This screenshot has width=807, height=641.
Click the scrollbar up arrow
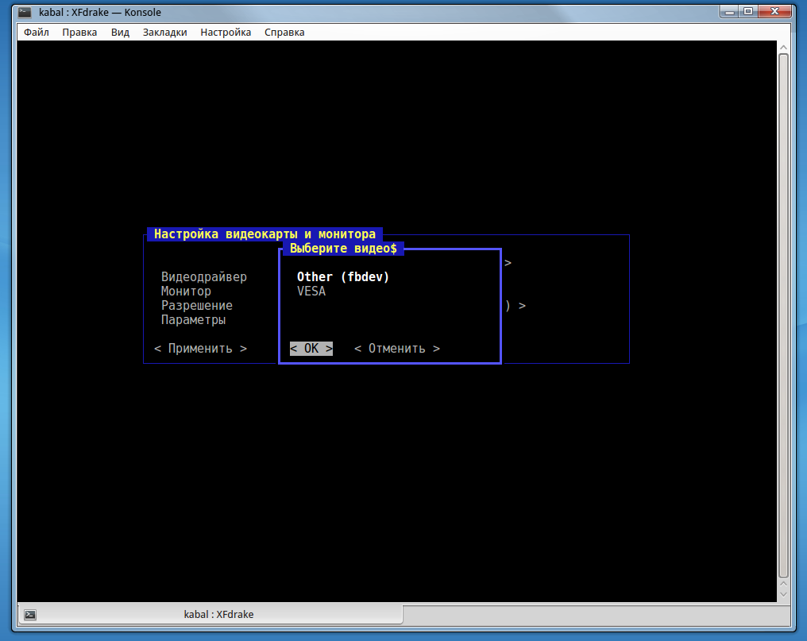tap(783, 48)
